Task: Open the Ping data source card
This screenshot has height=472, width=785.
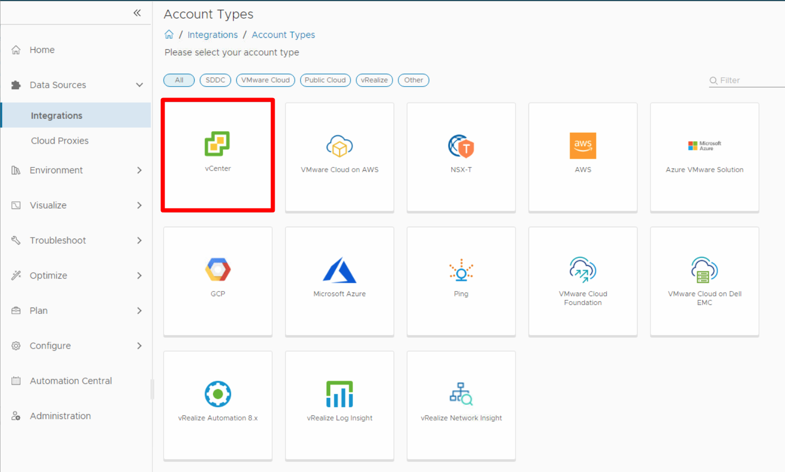Action: tap(461, 280)
